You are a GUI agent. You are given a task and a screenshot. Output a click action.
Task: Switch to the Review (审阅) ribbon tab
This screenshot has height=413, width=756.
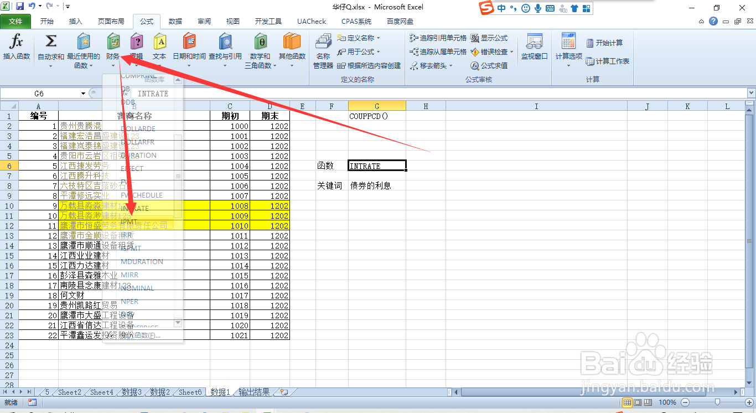point(204,21)
